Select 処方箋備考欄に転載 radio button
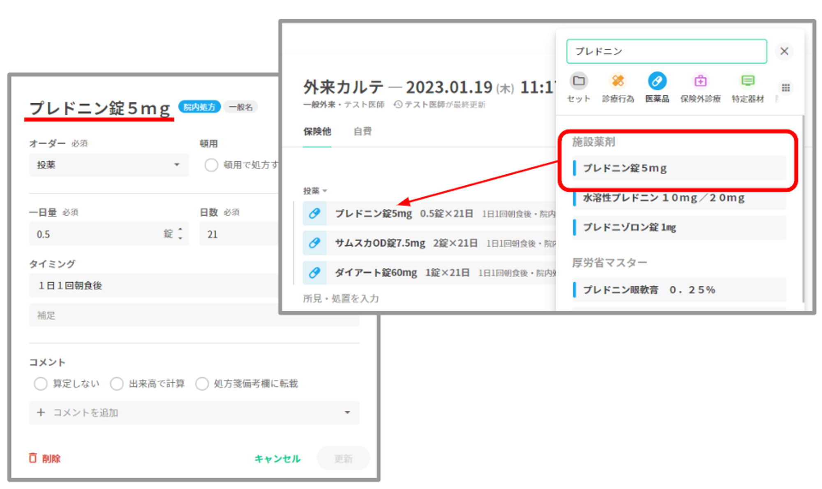Viewport: 822px width, 489px height. [202, 383]
